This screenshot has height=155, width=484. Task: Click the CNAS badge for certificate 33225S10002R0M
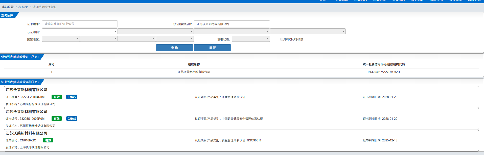tap(72, 119)
